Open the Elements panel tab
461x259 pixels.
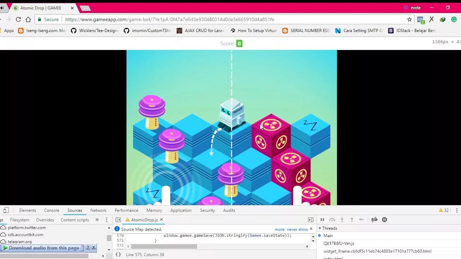click(28, 210)
